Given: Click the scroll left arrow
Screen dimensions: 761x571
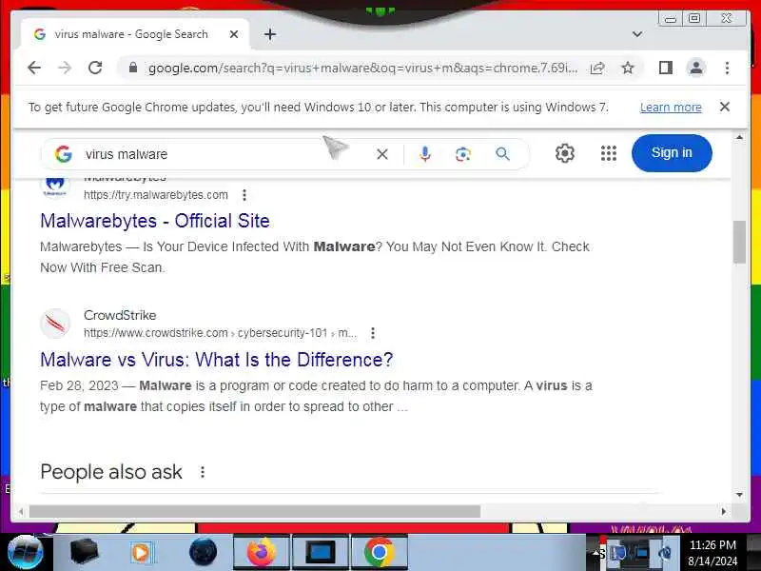Looking at the screenshot, I should coord(21,511).
